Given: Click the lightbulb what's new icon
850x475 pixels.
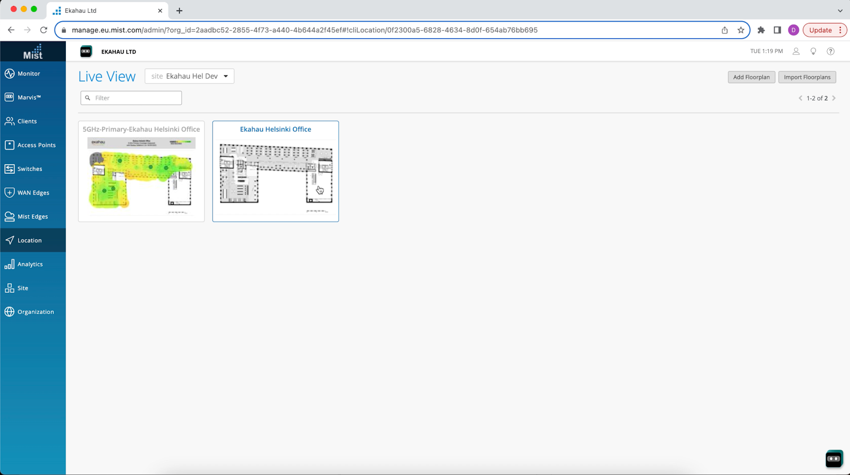Looking at the screenshot, I should (813, 52).
